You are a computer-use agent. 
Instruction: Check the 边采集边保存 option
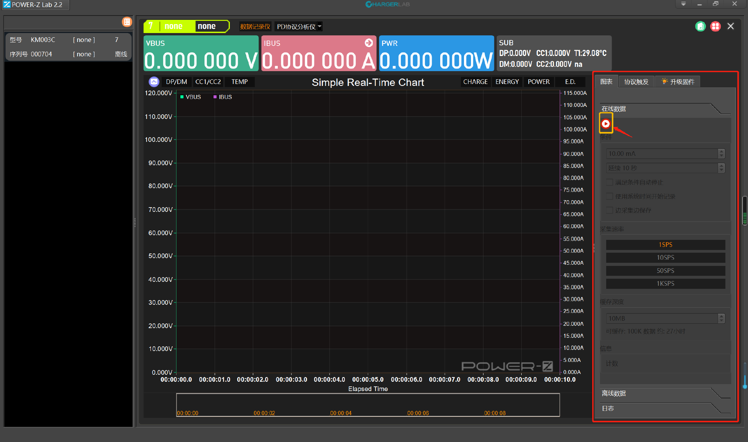tap(610, 210)
